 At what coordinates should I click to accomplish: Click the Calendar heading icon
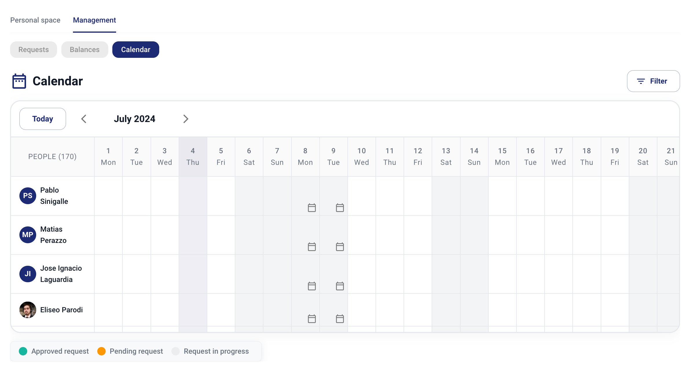click(x=19, y=81)
